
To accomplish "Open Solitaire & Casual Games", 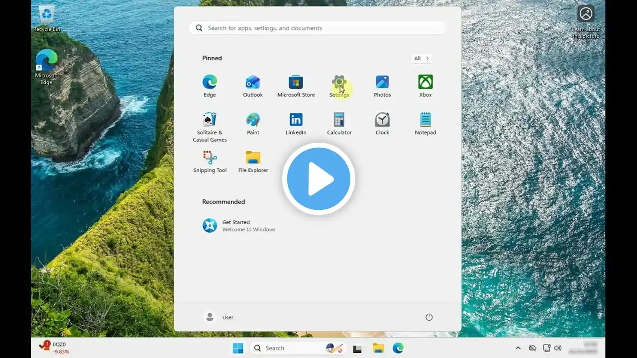I will pyautogui.click(x=210, y=127).
